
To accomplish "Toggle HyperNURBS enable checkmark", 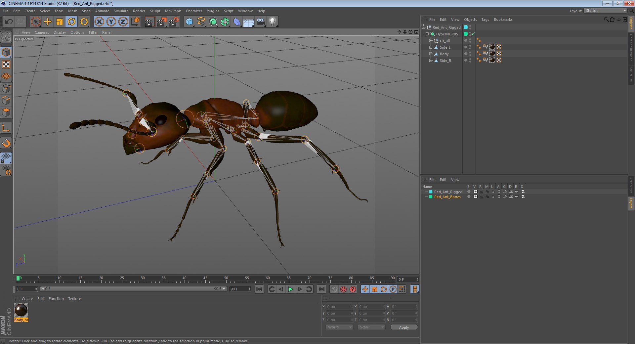I will pos(473,34).
